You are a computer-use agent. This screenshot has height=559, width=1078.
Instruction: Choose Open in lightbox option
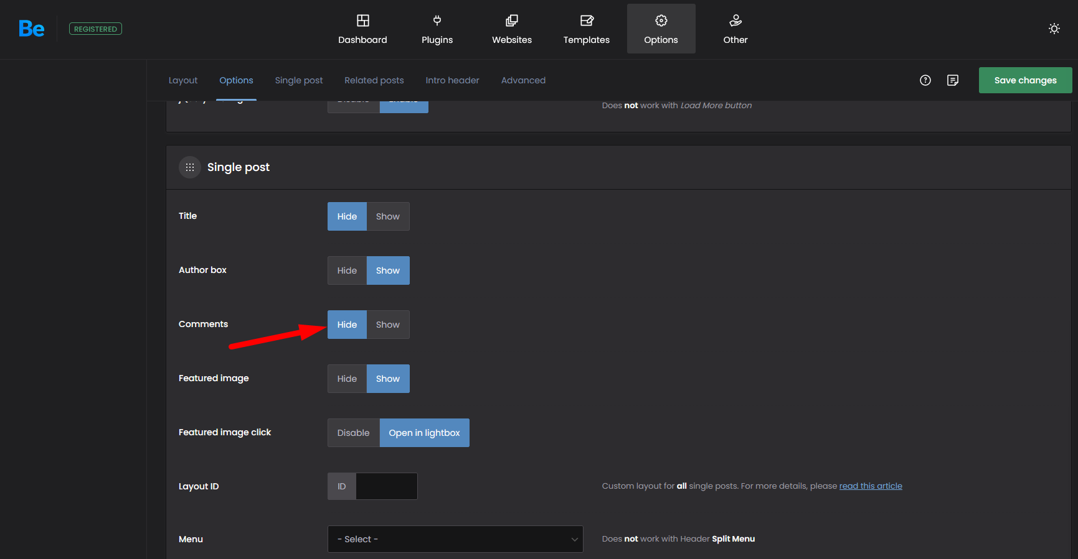click(425, 433)
